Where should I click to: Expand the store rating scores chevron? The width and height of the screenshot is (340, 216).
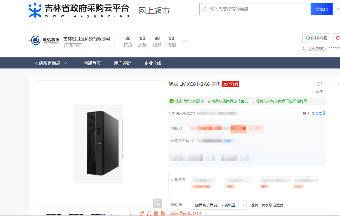pyautogui.click(x=184, y=41)
